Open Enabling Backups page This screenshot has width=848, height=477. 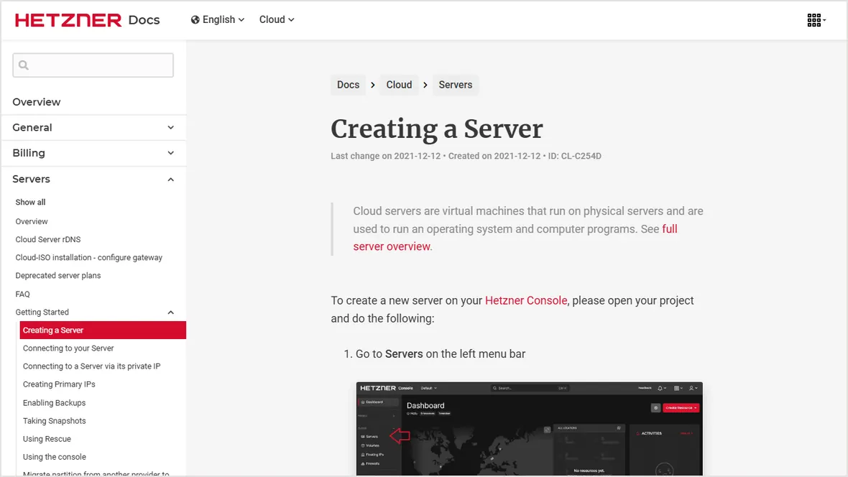coord(54,403)
